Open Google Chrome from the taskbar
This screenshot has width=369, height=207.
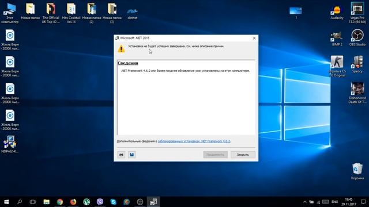coord(60,202)
